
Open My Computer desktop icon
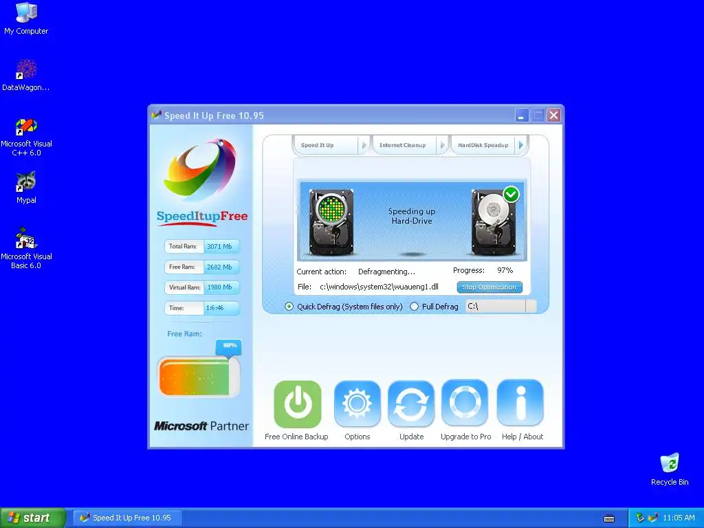[26, 19]
